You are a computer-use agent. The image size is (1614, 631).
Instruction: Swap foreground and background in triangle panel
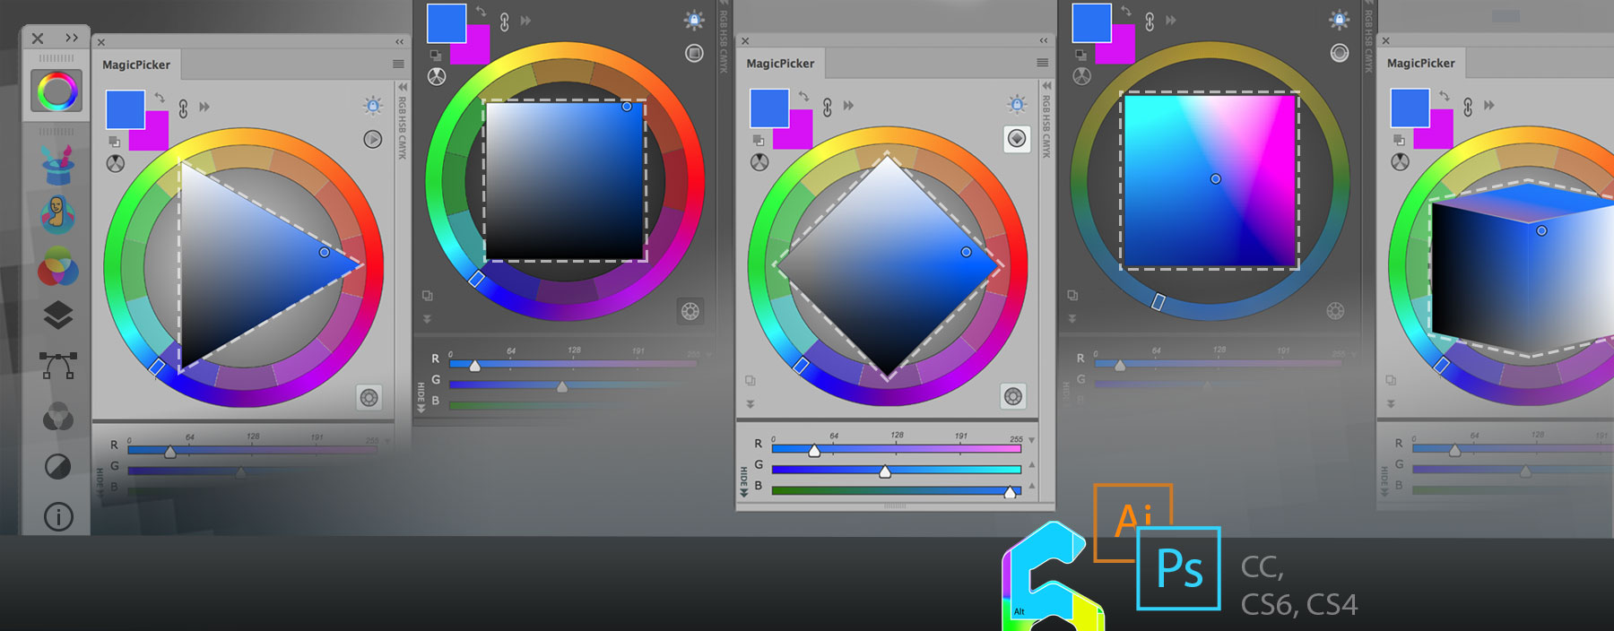click(x=159, y=97)
